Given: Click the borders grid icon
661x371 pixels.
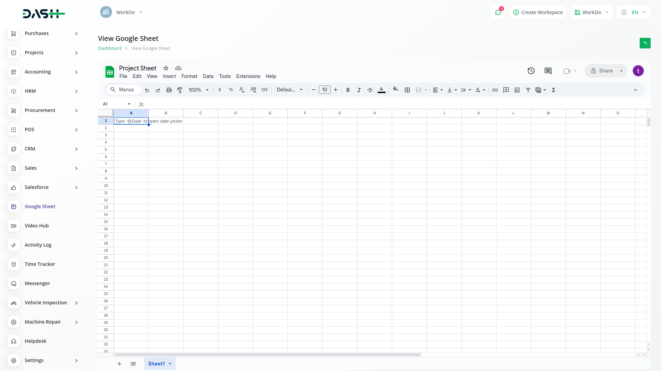Looking at the screenshot, I should click(407, 90).
